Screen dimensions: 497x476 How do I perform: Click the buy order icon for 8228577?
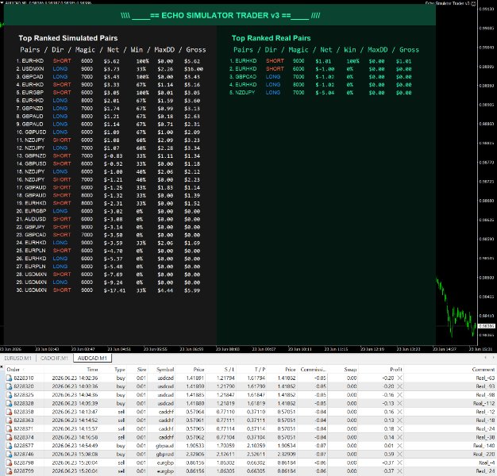(9, 446)
